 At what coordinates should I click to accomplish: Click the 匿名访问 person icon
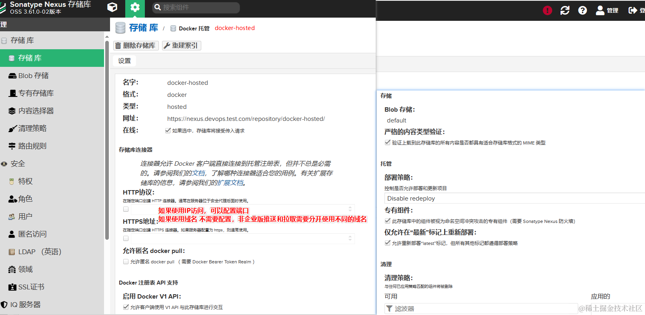tap(12, 234)
